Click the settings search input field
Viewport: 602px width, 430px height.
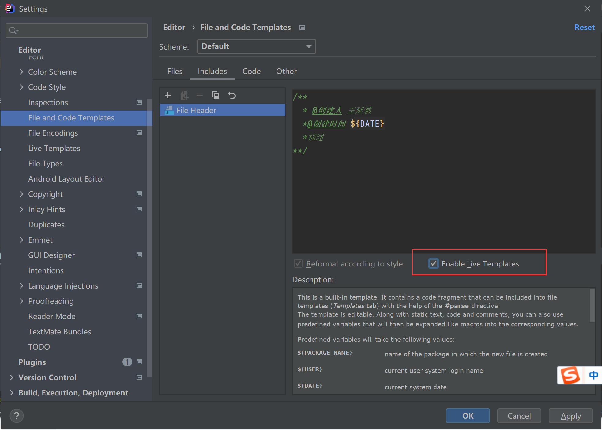(x=77, y=31)
